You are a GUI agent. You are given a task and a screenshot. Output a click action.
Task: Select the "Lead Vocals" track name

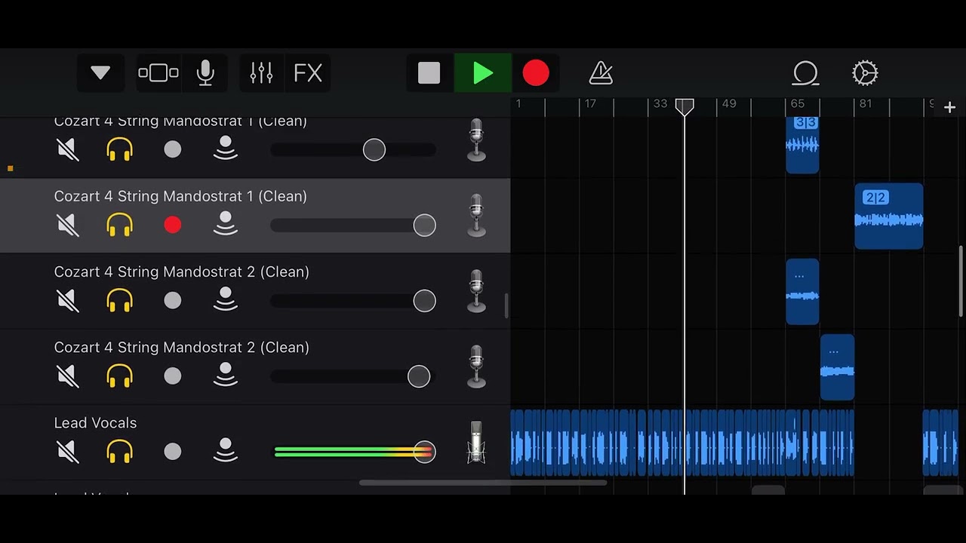pyautogui.click(x=95, y=423)
